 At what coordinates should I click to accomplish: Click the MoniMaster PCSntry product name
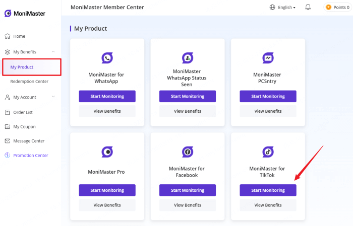point(267,78)
